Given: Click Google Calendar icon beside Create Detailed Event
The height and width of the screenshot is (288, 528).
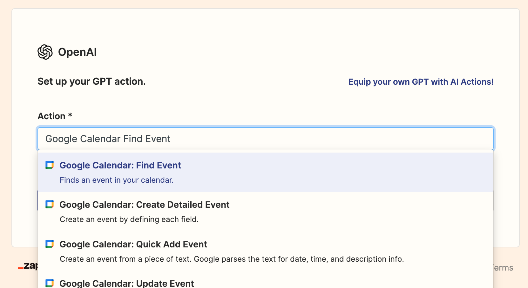Looking at the screenshot, I should (x=50, y=204).
